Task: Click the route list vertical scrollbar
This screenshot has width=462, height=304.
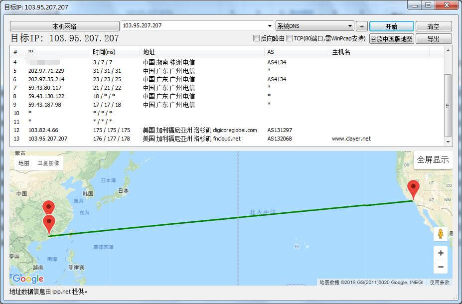Action: tap(448, 105)
